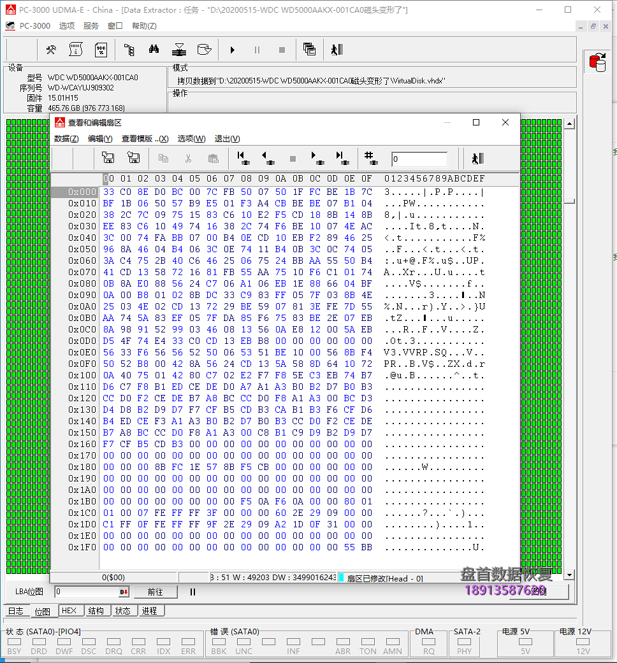Open 查看模版..(X) menu
617x663 pixels.
[145, 139]
